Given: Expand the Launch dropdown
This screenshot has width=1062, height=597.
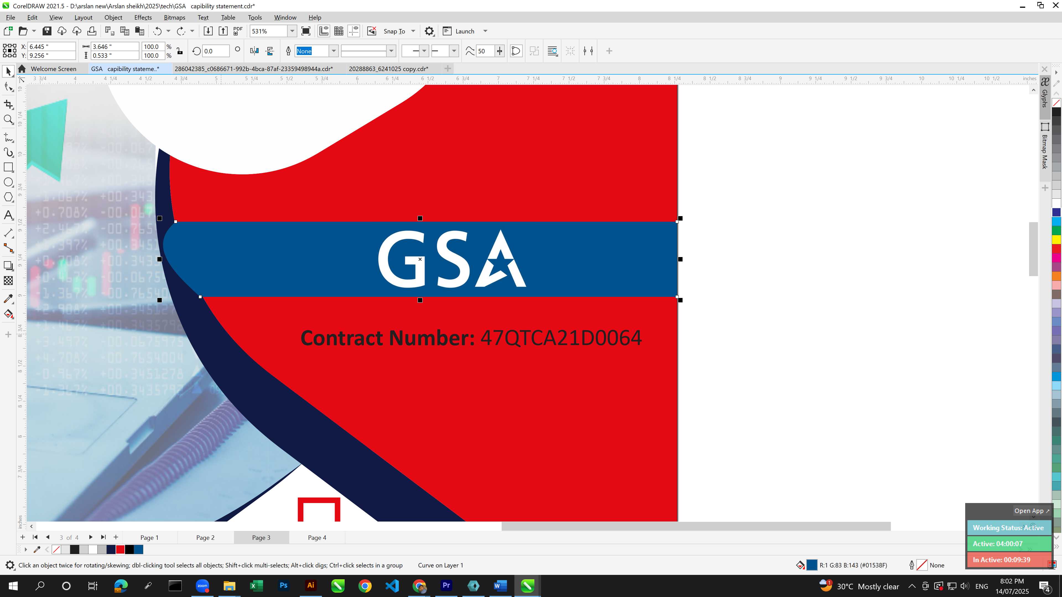Looking at the screenshot, I should (x=485, y=31).
